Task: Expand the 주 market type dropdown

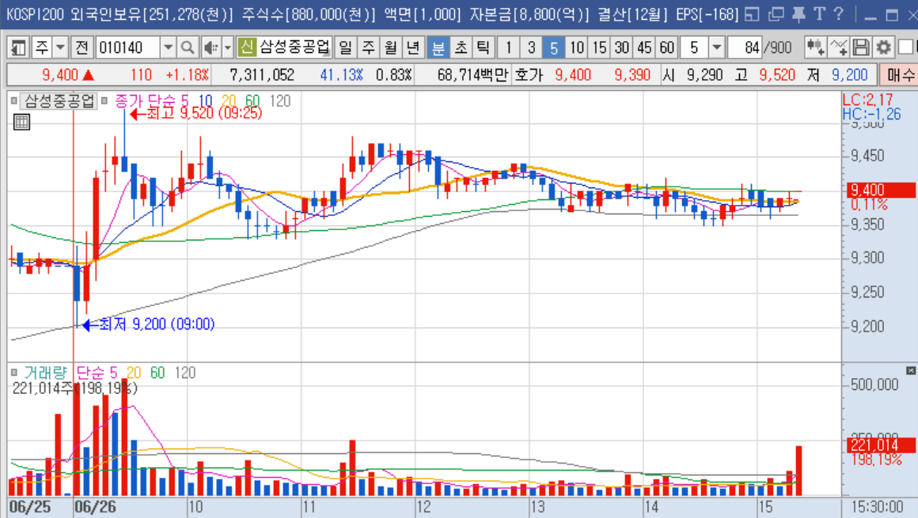Action: pyautogui.click(x=60, y=47)
